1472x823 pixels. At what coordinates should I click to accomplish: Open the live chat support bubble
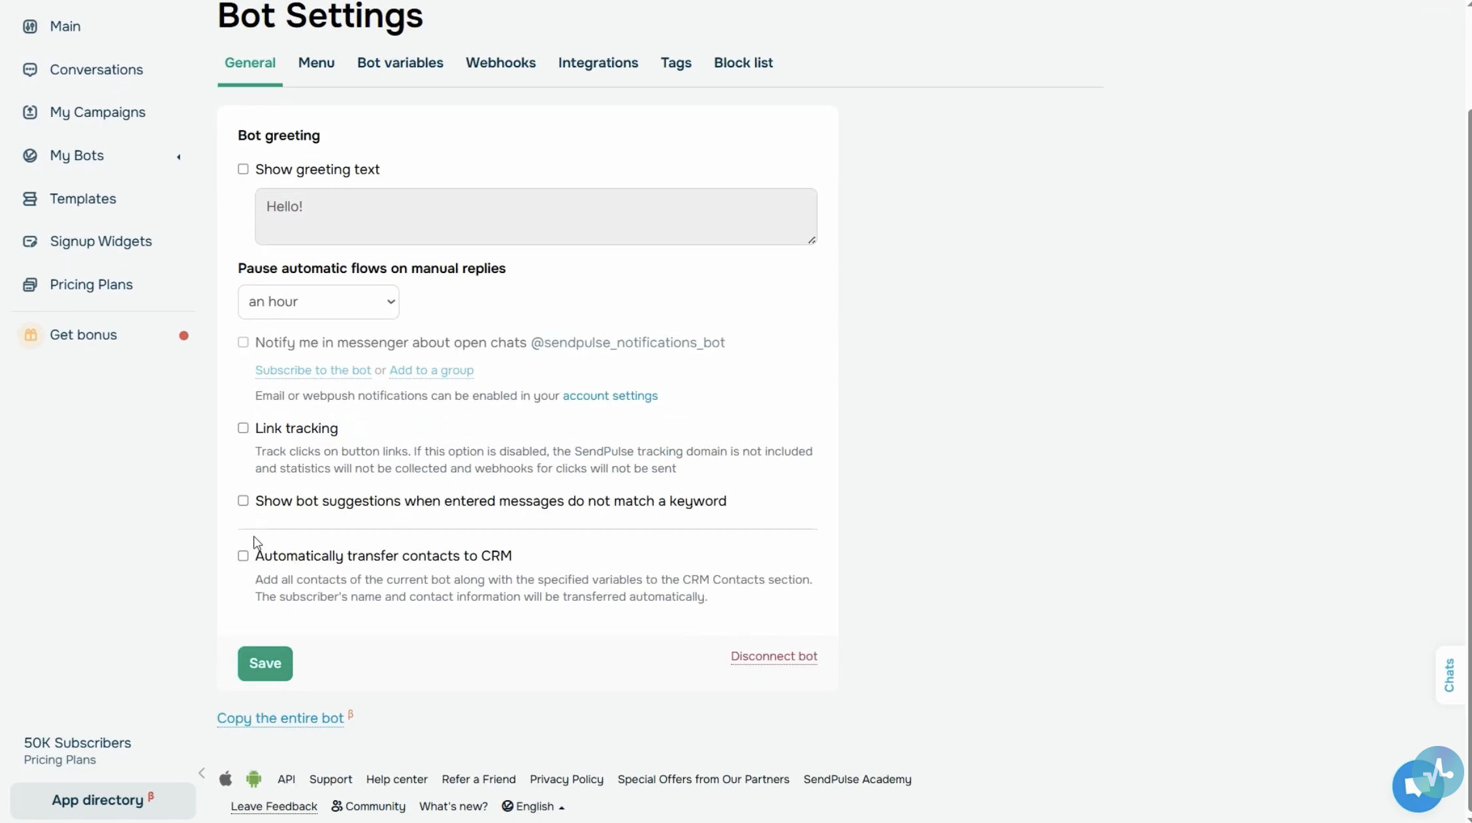[x=1418, y=786]
